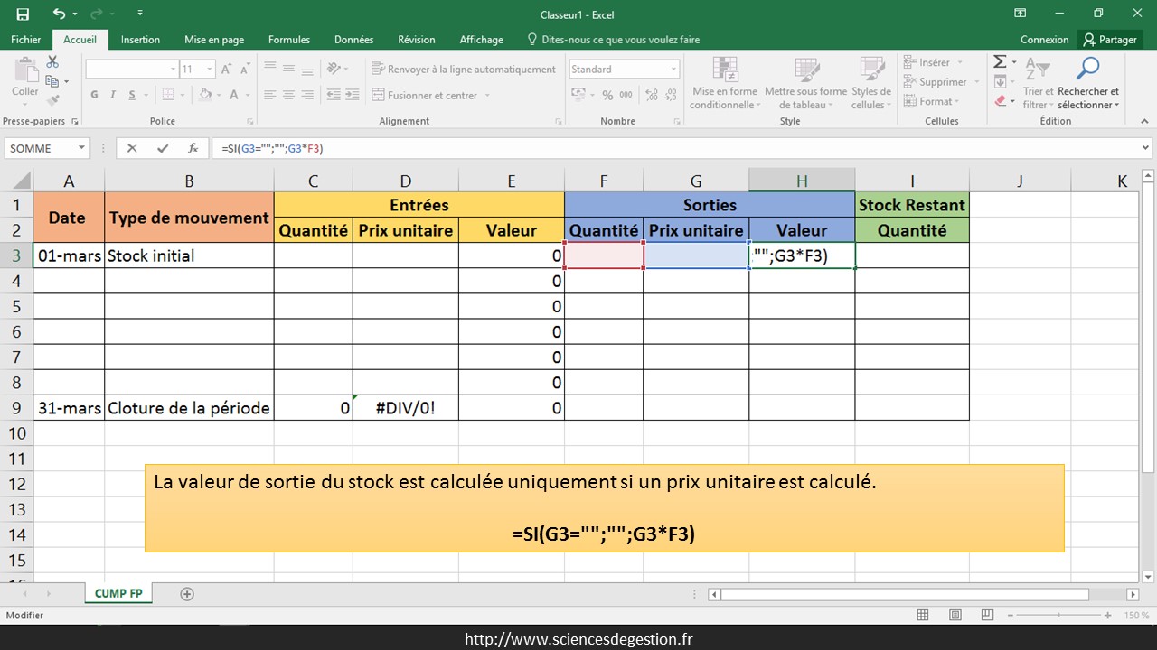This screenshot has height=650, width=1157.
Task: Click the save floppy disk icon
Action: click(23, 14)
